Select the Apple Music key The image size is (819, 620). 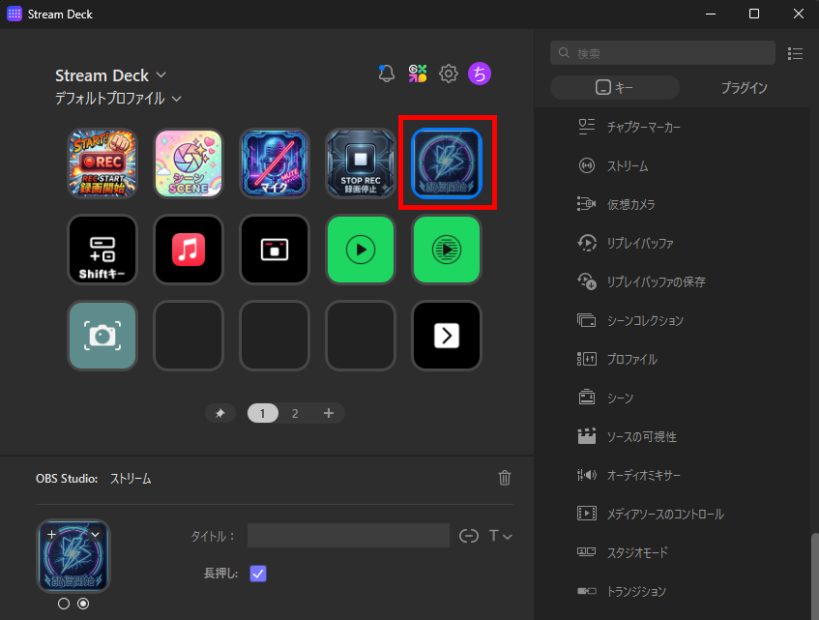(189, 250)
